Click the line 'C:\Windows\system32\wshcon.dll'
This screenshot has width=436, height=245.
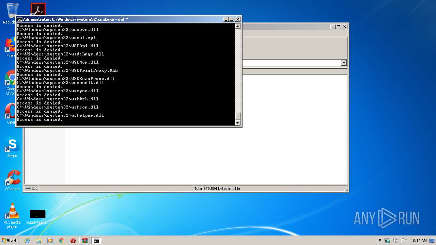tap(58, 107)
